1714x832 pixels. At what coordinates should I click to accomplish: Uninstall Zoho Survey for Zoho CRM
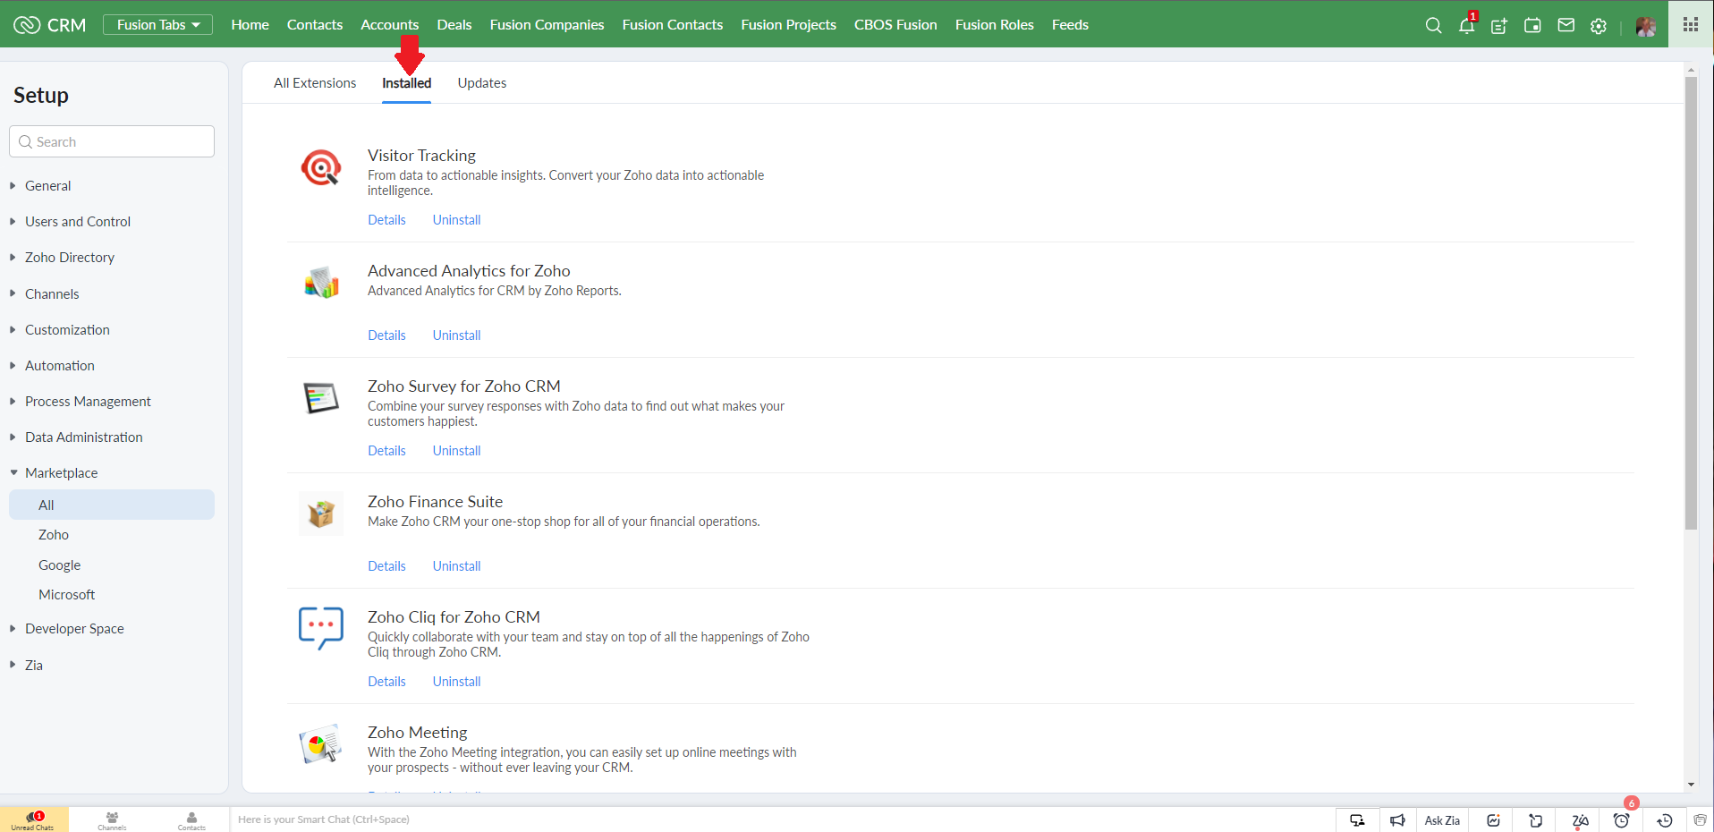pyautogui.click(x=456, y=451)
